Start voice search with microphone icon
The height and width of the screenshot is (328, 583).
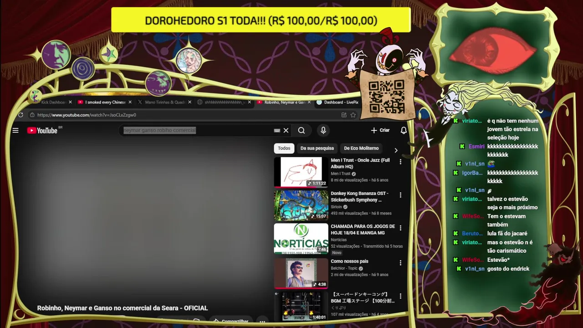click(x=323, y=130)
